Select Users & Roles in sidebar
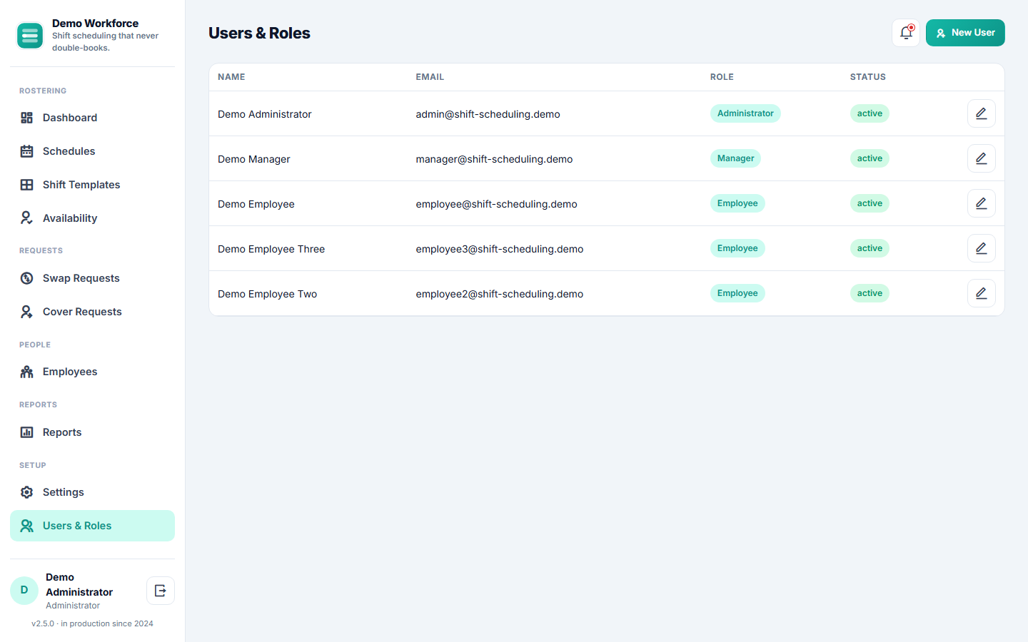1028x642 pixels. point(92,526)
